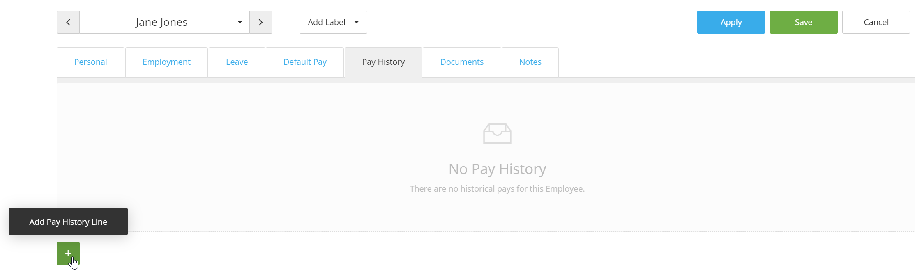Click the 'no historical pays' message text
The image size is (915, 279).
click(497, 189)
